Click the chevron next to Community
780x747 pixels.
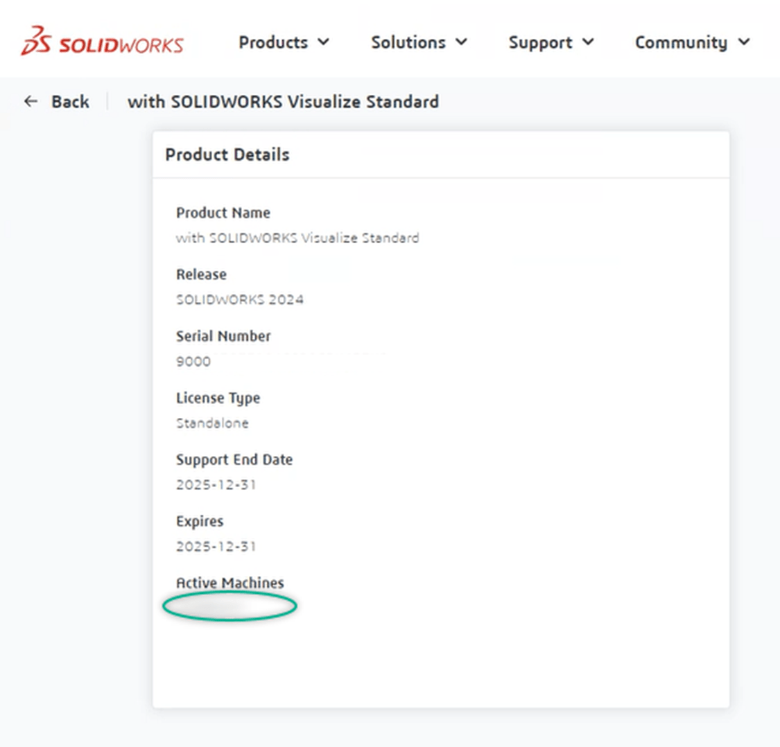click(x=744, y=43)
